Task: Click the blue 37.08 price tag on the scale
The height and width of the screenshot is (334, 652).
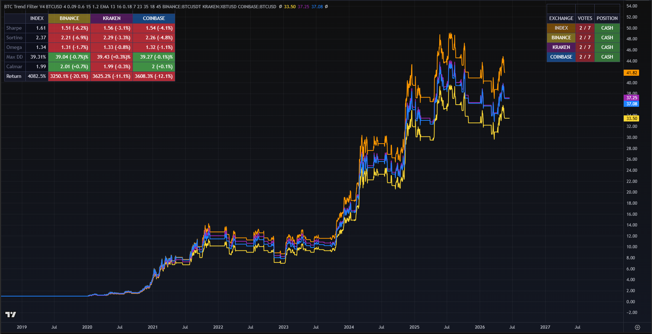Action: pos(632,104)
